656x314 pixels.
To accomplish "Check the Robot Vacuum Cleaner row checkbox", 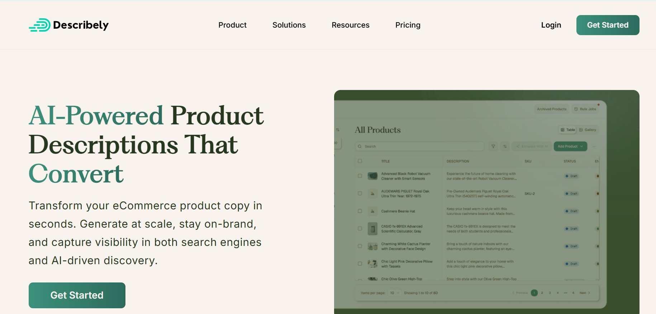I will 360,176.
